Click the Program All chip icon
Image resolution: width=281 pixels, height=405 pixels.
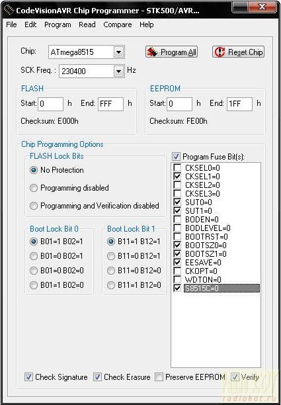click(x=152, y=52)
